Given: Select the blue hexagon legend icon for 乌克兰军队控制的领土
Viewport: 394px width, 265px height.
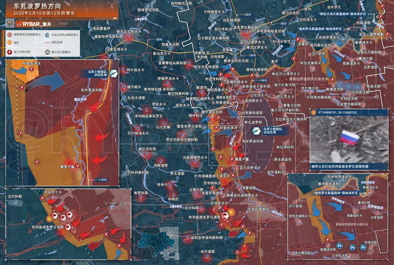Looking at the screenshot, I should pyautogui.click(x=47, y=35).
